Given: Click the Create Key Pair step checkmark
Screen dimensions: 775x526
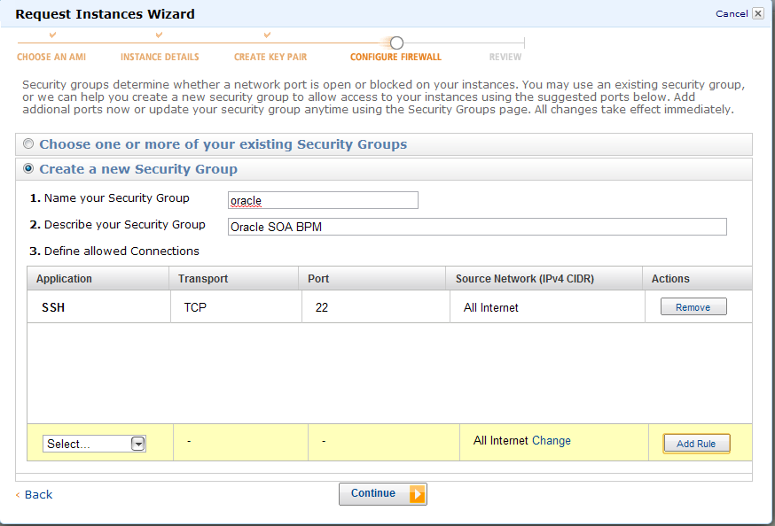Looking at the screenshot, I should pyautogui.click(x=267, y=35).
